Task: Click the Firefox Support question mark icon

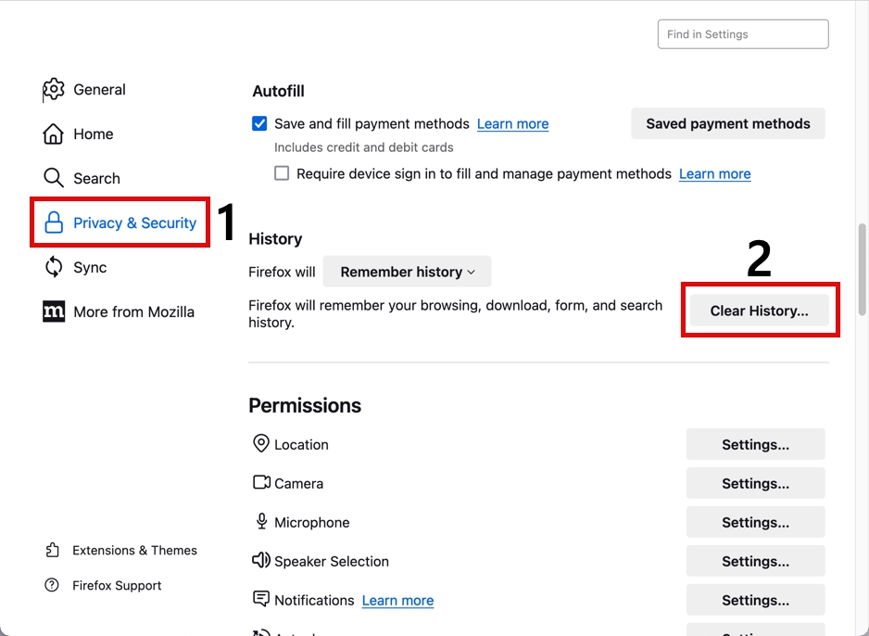Action: (53, 585)
